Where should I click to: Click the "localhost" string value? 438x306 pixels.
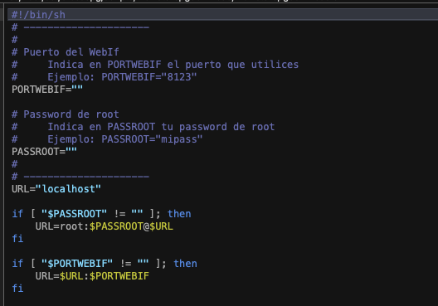click(x=68, y=189)
